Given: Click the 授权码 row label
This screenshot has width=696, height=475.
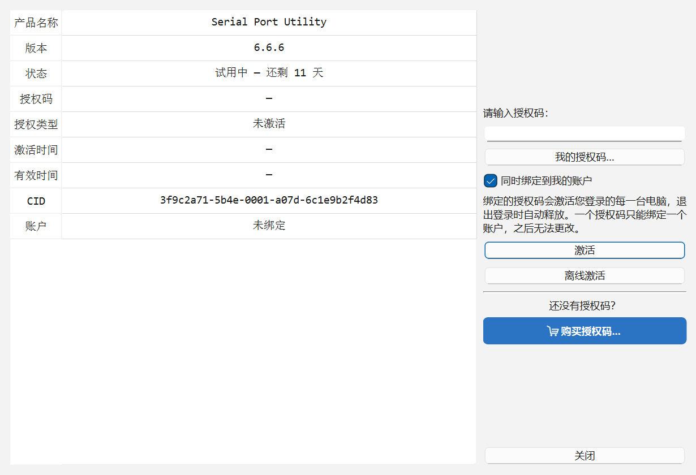Looking at the screenshot, I should click(x=36, y=99).
